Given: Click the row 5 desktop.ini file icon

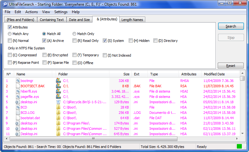Looking at the screenshot, I should (17, 102).
